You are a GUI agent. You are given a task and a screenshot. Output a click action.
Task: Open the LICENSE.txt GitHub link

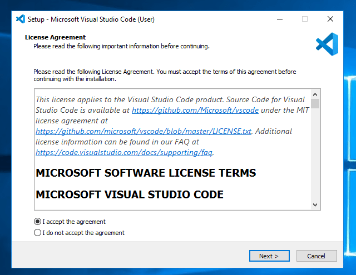144,131
